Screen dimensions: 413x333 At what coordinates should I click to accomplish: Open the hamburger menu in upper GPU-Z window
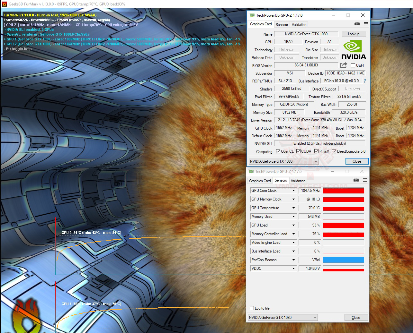coord(366,24)
